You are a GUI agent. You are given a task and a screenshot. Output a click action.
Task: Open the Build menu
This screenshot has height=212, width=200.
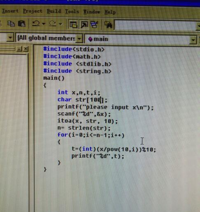pyautogui.click(x=54, y=11)
